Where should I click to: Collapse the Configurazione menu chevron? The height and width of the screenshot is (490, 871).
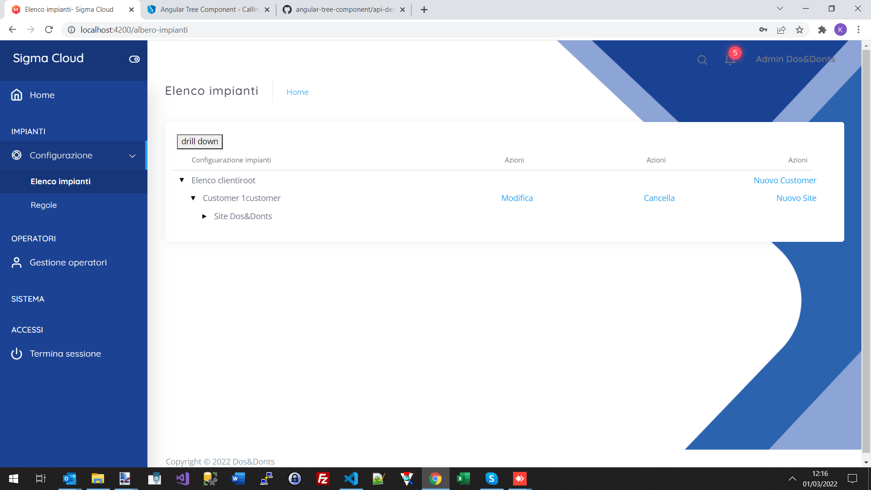tap(132, 156)
